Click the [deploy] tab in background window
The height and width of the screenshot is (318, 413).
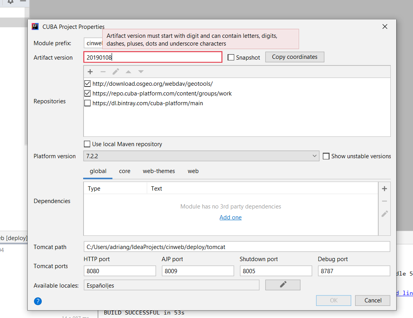point(14,238)
